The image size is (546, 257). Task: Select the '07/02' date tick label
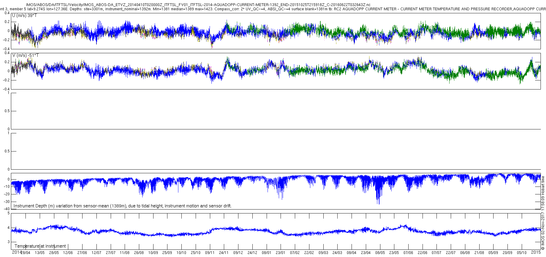coord(295,253)
